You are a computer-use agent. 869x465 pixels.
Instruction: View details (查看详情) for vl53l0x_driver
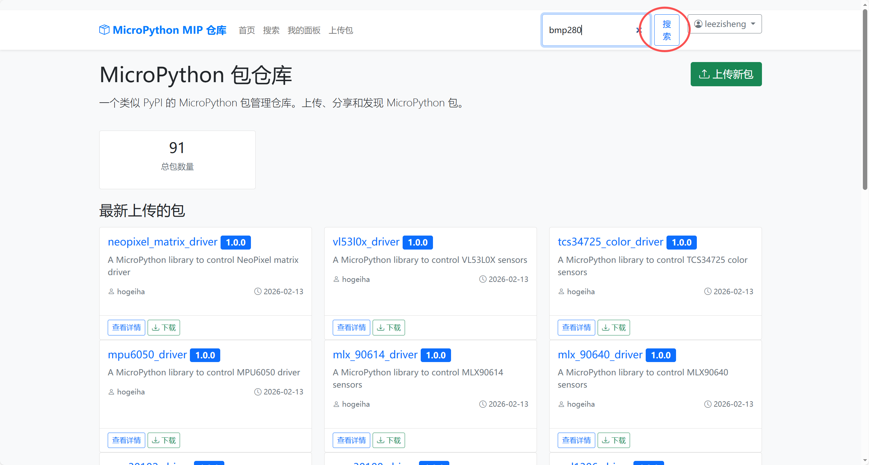tap(351, 328)
